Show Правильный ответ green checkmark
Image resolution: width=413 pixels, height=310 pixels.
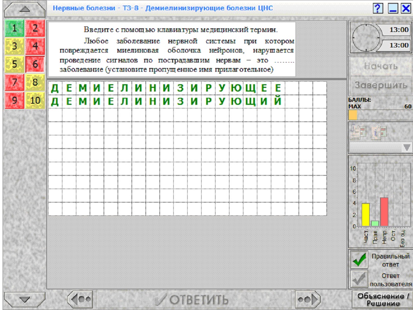[x=359, y=260]
